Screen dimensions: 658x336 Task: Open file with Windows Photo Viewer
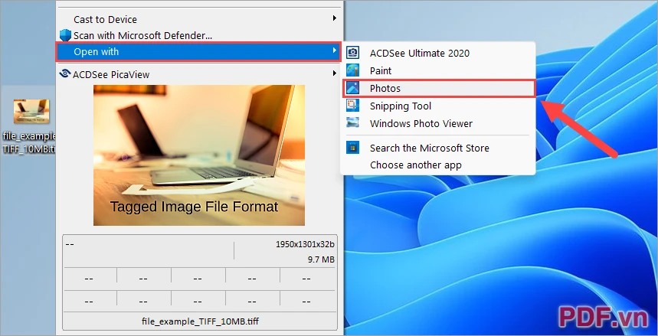tap(438, 124)
